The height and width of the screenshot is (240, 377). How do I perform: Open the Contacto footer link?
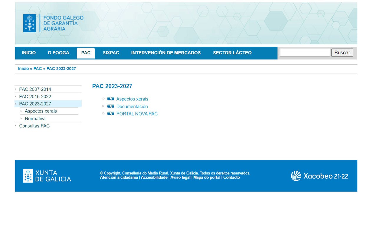coord(232,177)
